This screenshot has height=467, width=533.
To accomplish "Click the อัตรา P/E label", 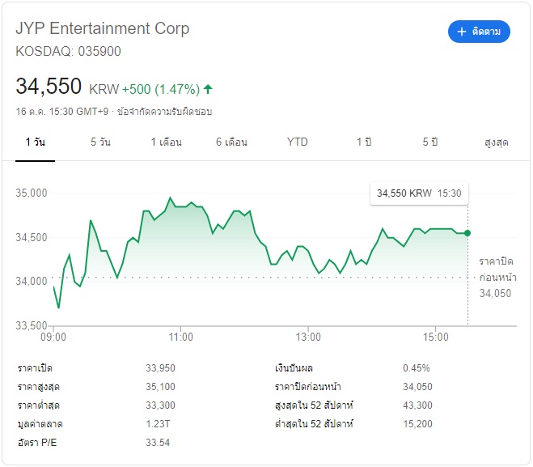I will coord(37,443).
